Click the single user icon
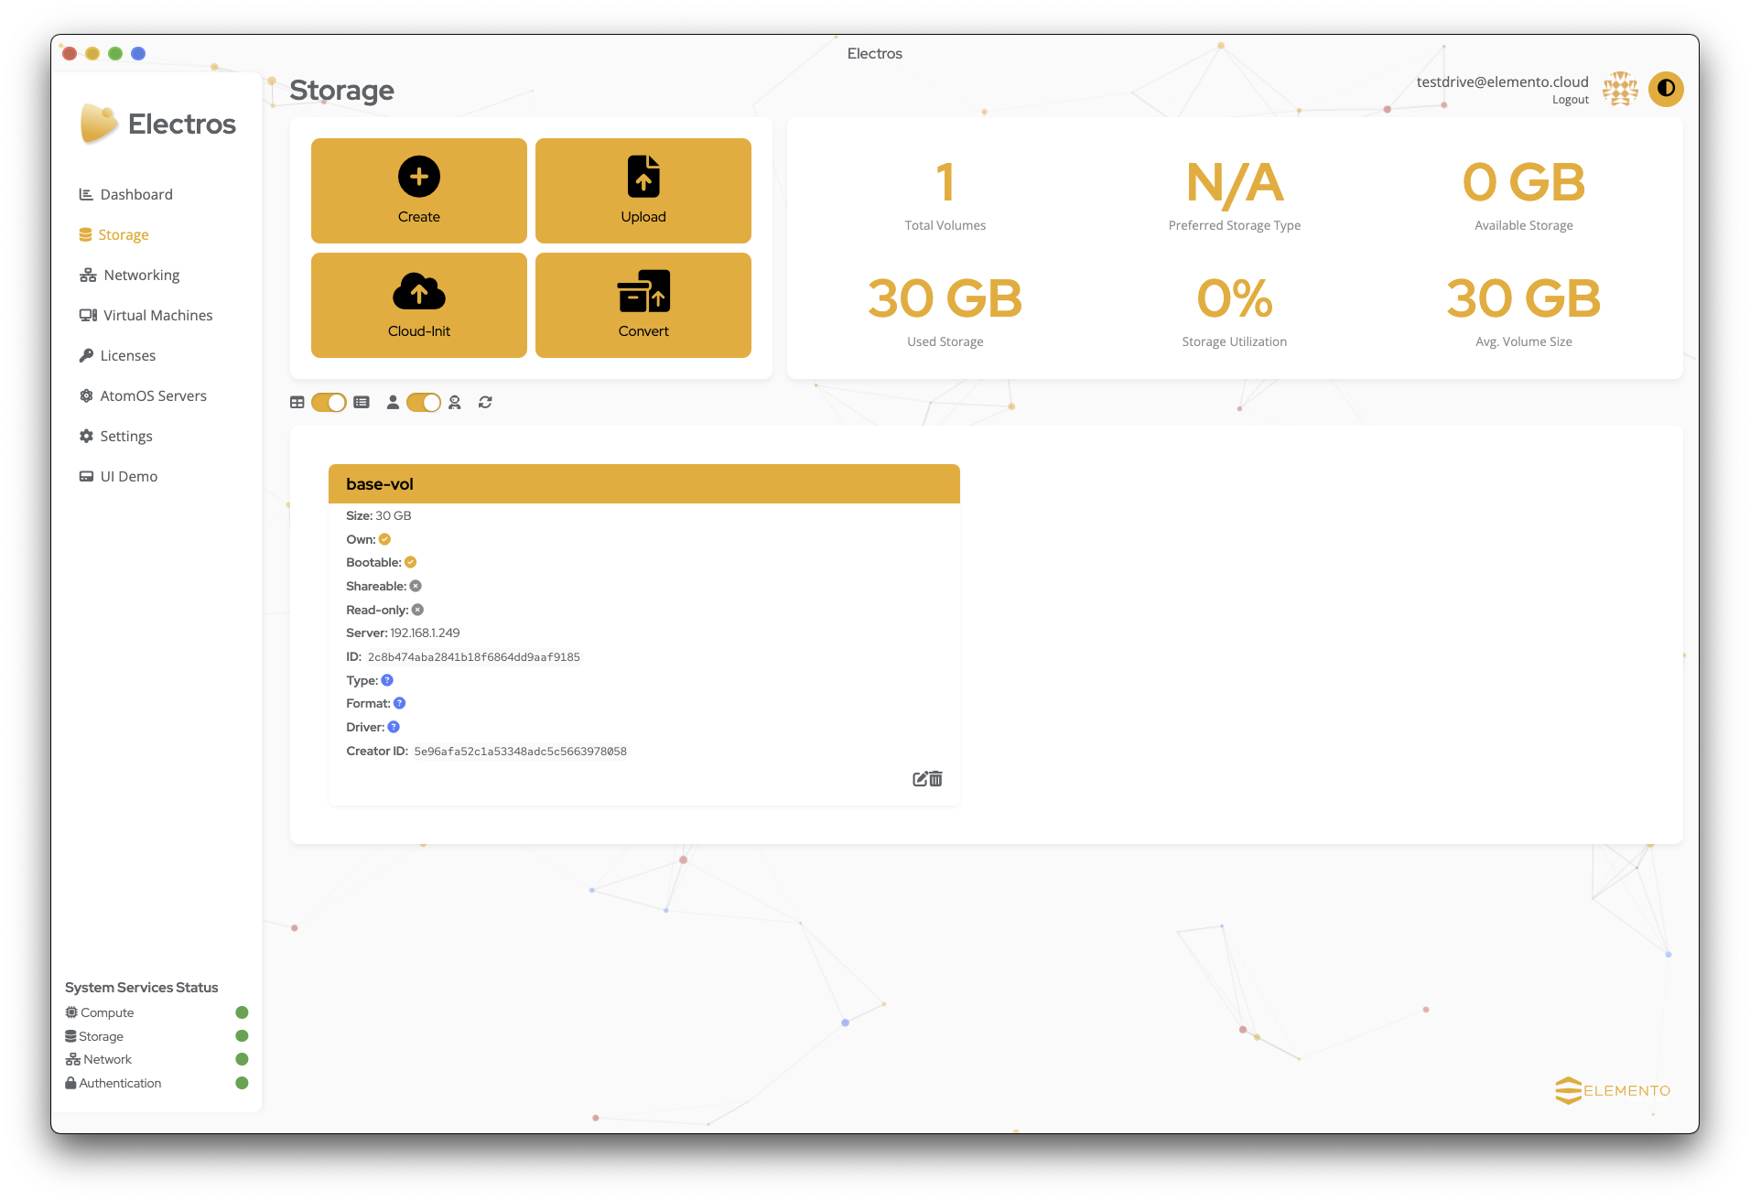This screenshot has height=1201, width=1750. [x=393, y=402]
